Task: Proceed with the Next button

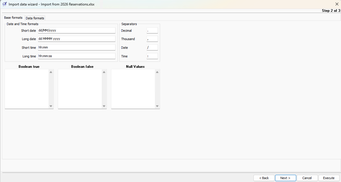Action: [285, 178]
